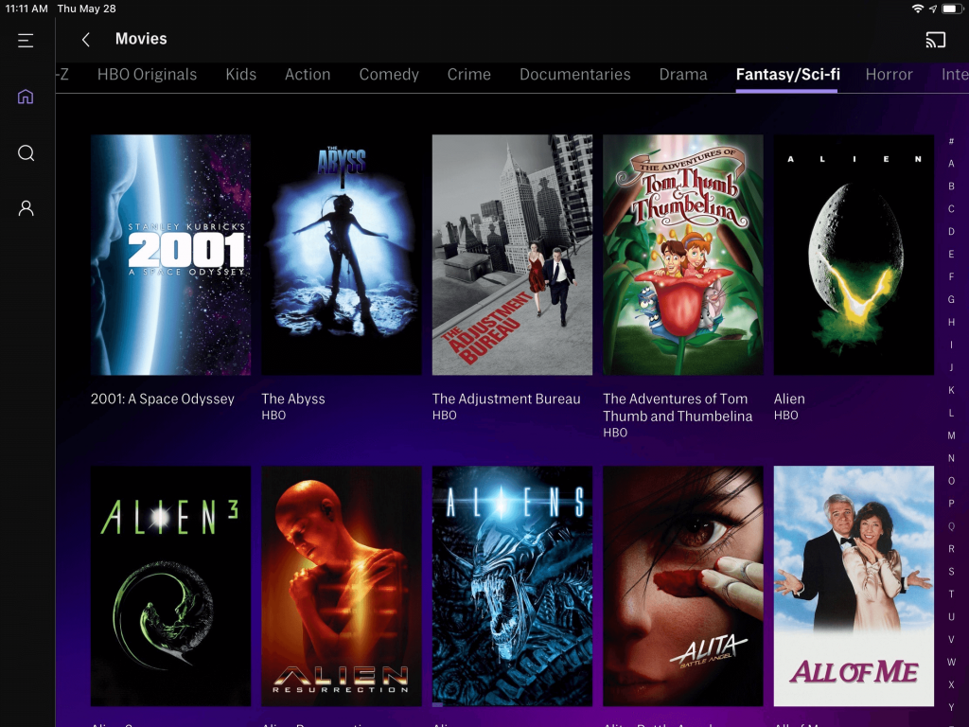Jump to letter G in index
Viewport: 969px width, 727px height.
click(x=951, y=300)
